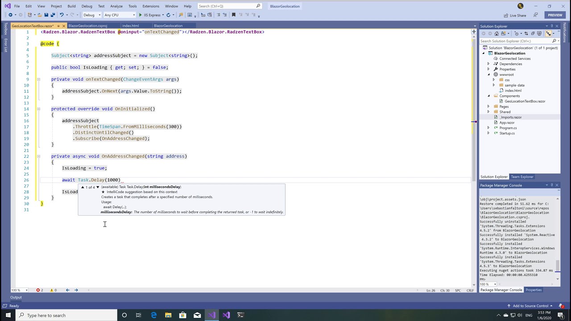
Task: Click the Windows taskbar search box
Action: pos(66,315)
